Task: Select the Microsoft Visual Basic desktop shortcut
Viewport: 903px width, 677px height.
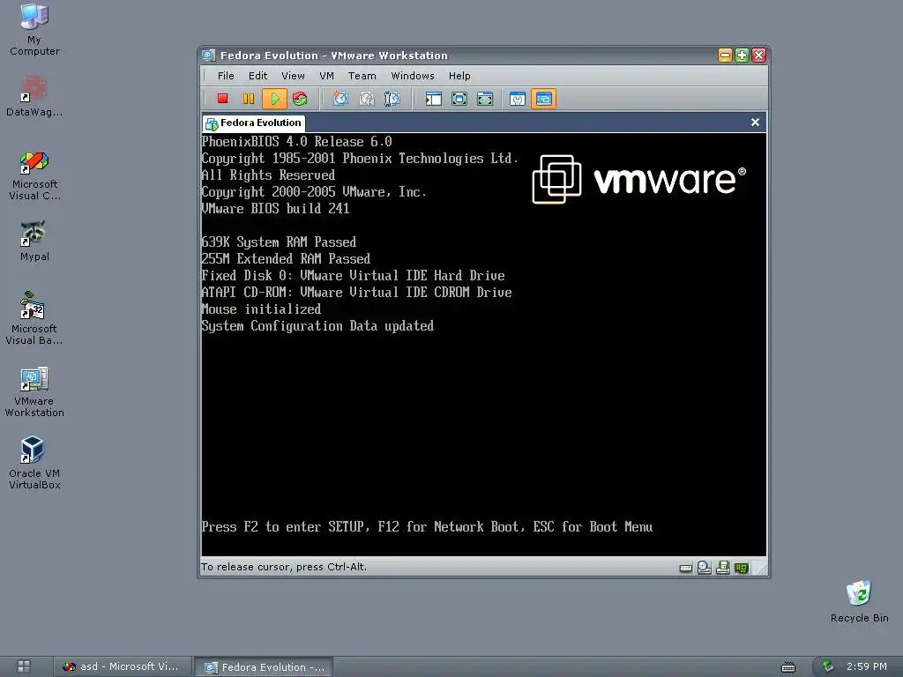Action: [34, 318]
